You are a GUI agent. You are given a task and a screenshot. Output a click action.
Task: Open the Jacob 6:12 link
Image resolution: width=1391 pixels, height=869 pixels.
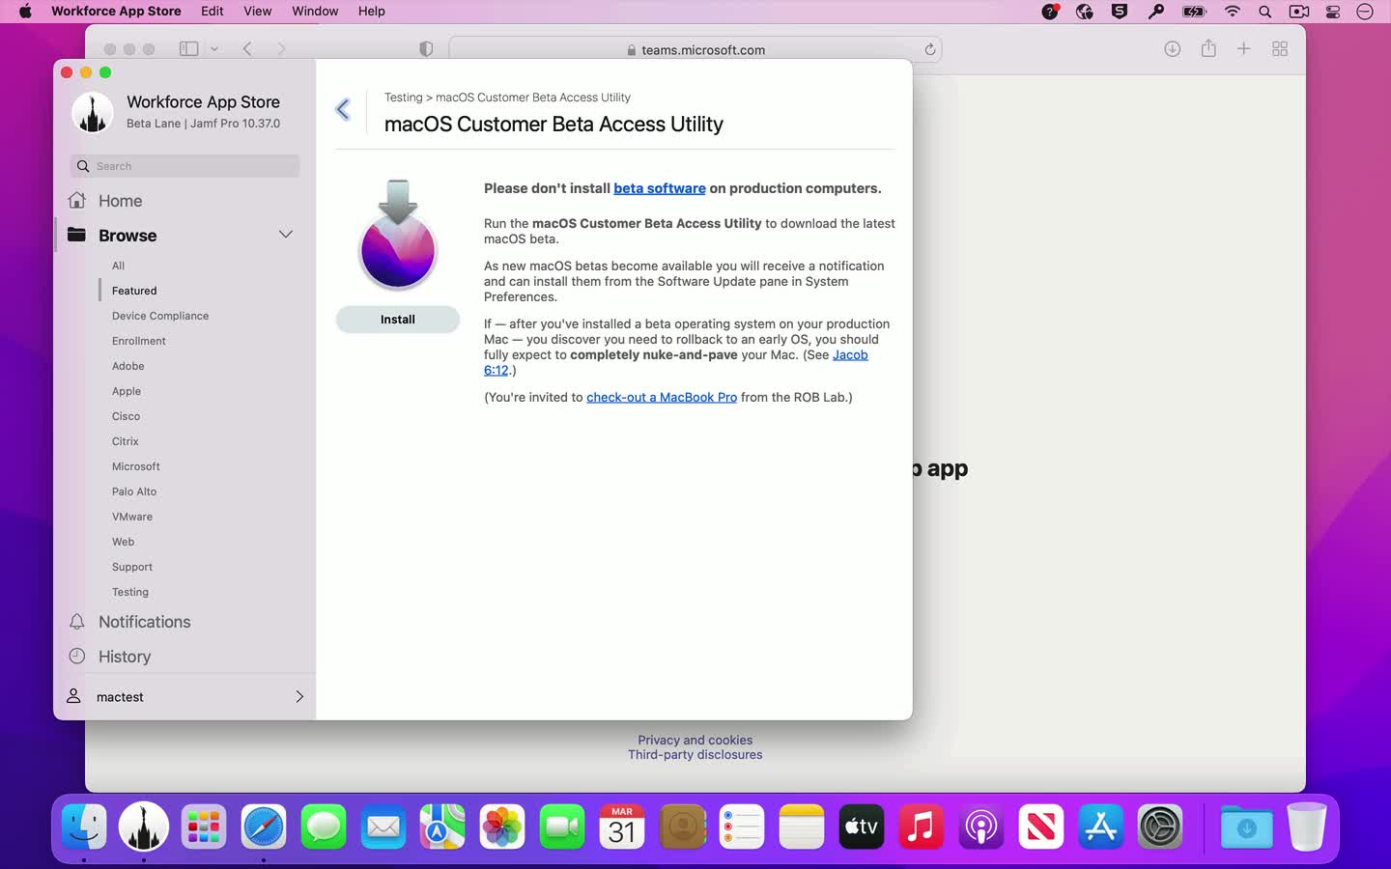point(850,355)
